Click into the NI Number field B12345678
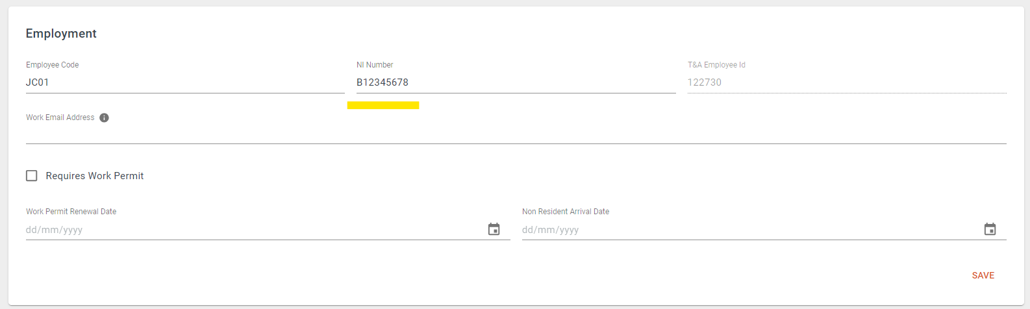 [516, 82]
